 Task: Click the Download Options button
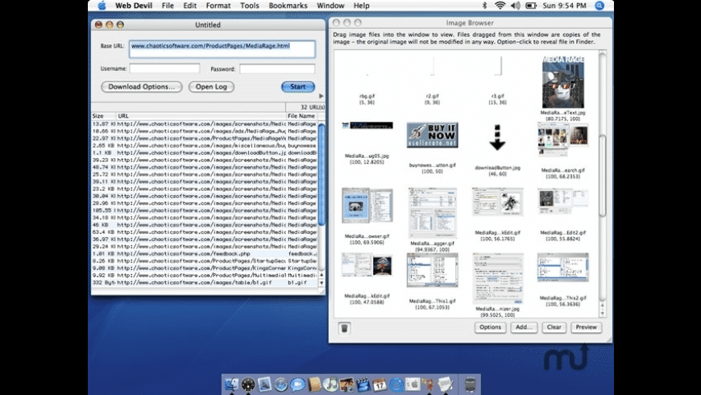[142, 87]
